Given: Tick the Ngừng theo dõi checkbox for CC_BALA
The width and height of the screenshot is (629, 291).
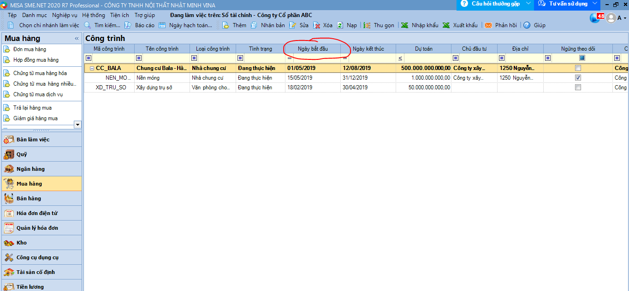Looking at the screenshot, I should click(578, 68).
